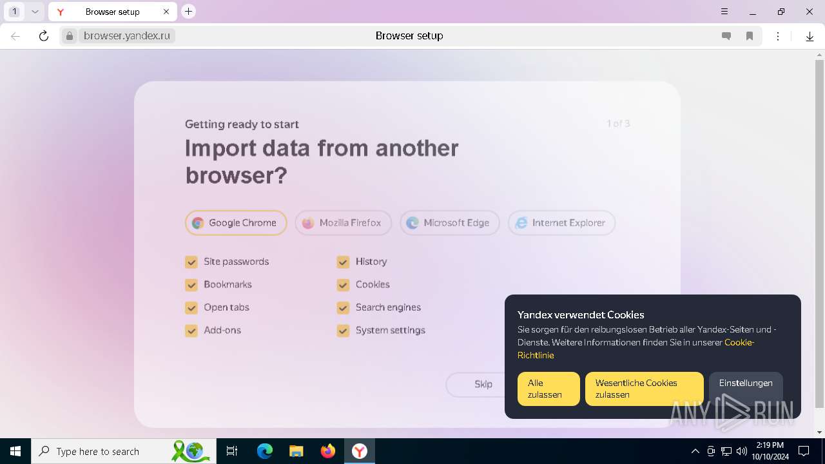
Task: Open the Windows Start menu
Action: click(x=15, y=451)
